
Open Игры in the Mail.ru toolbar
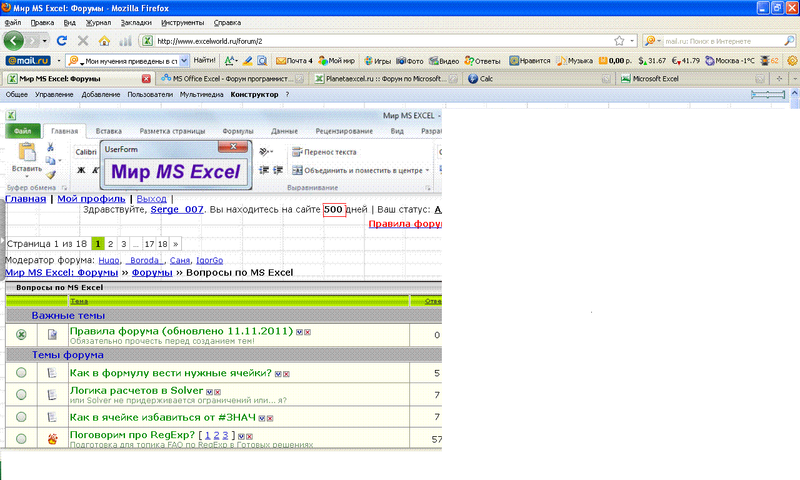(377, 61)
